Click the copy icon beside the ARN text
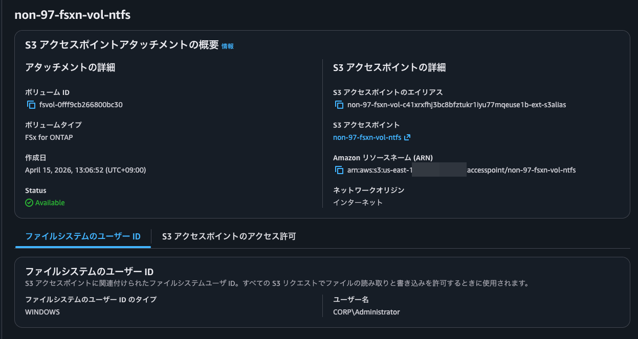This screenshot has height=339, width=638. pyautogui.click(x=340, y=170)
